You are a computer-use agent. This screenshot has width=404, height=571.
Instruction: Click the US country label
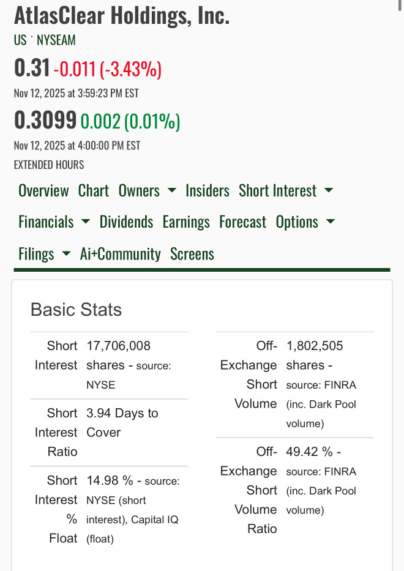(x=20, y=40)
